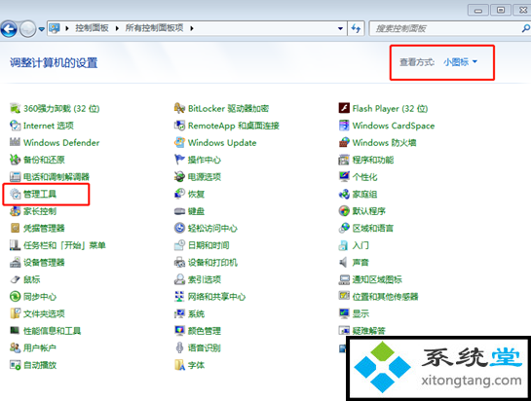Open the Windows 防火墙 icon
The width and height of the screenshot is (531, 401).
click(344, 142)
